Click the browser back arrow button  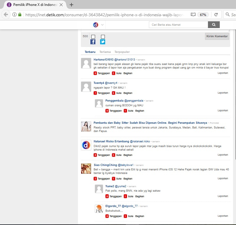click(6, 14)
